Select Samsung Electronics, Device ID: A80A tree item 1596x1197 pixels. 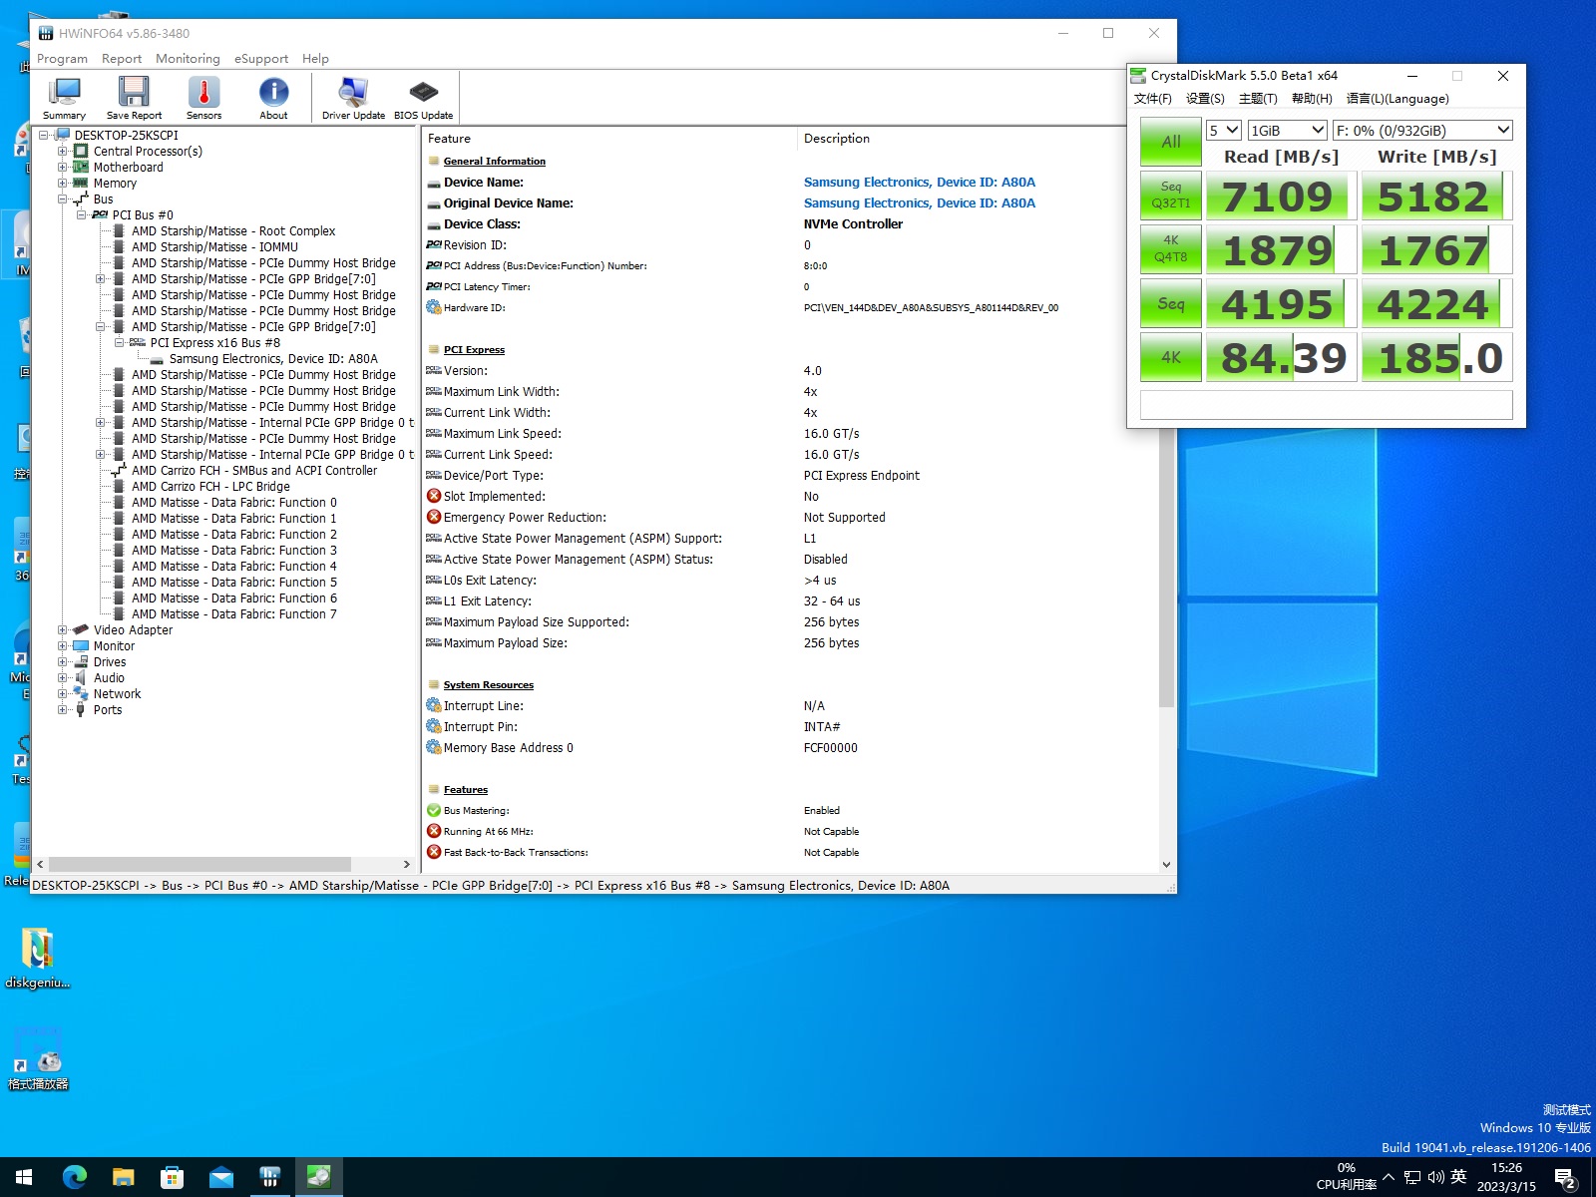click(273, 359)
